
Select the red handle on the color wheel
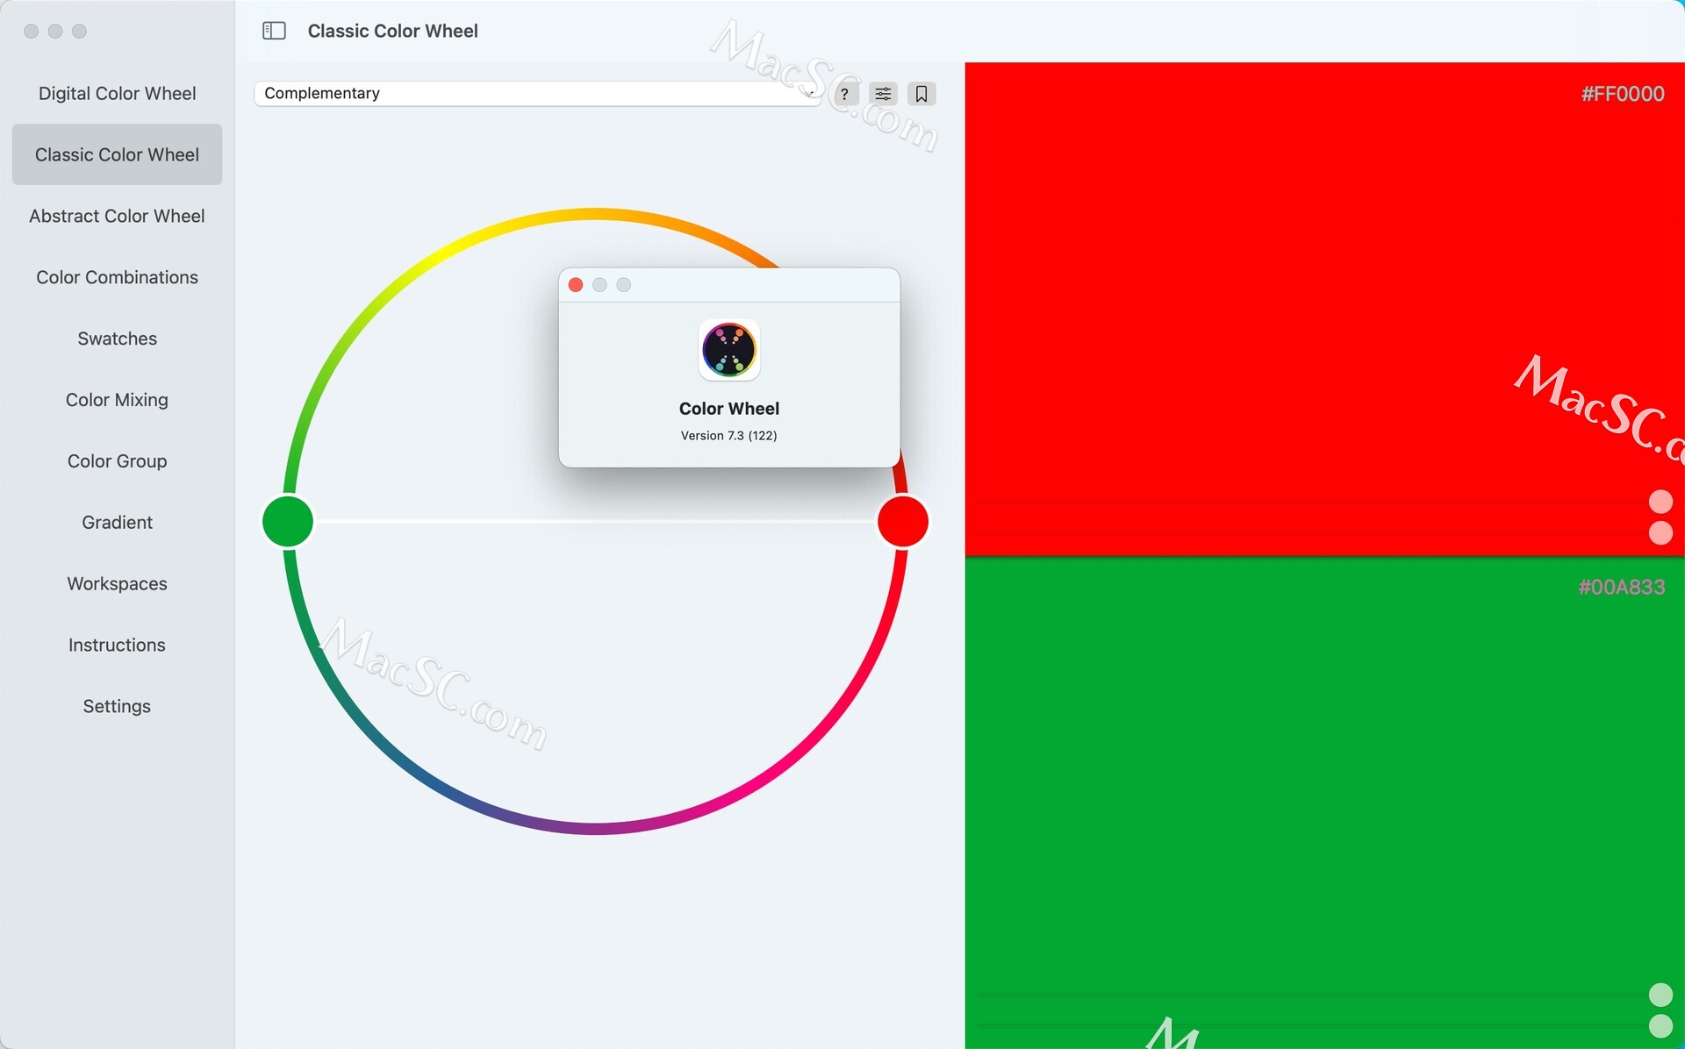pyautogui.click(x=903, y=522)
